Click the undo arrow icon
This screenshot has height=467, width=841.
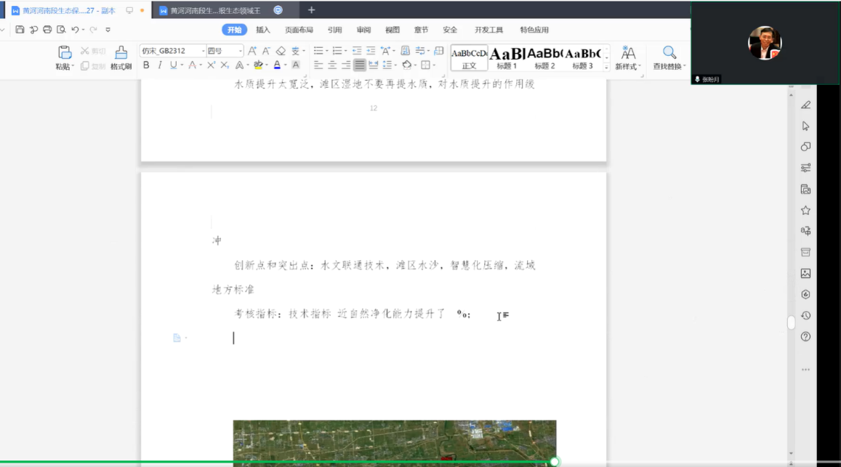pyautogui.click(x=74, y=30)
